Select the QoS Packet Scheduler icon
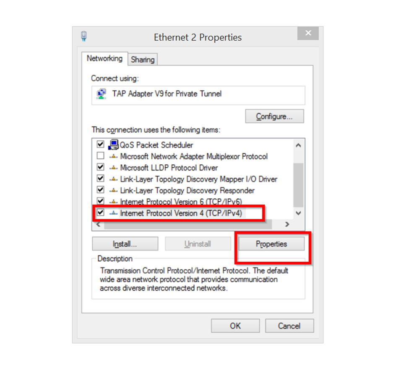The height and width of the screenshot is (368, 409). pos(113,145)
